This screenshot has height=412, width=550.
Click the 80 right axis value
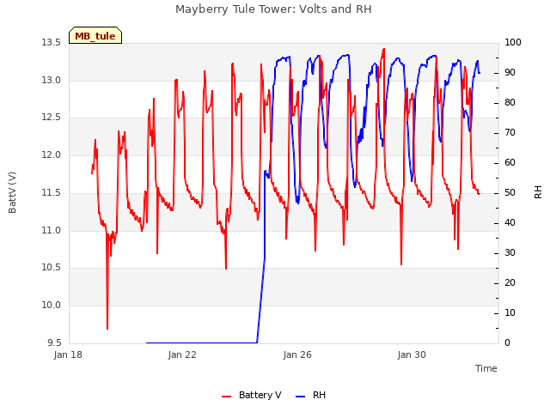pyautogui.click(x=510, y=103)
